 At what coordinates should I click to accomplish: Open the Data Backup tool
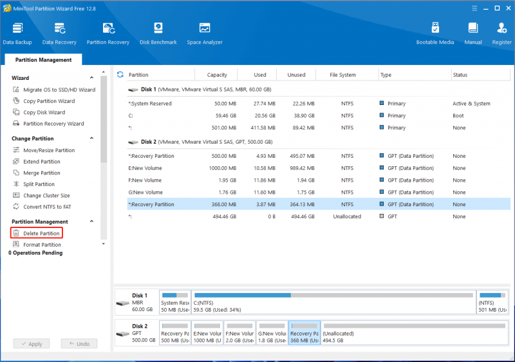pos(17,33)
